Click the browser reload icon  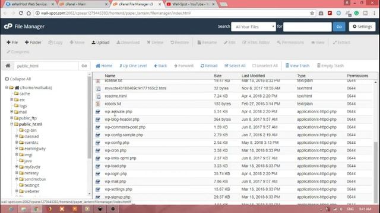pos(21,13)
